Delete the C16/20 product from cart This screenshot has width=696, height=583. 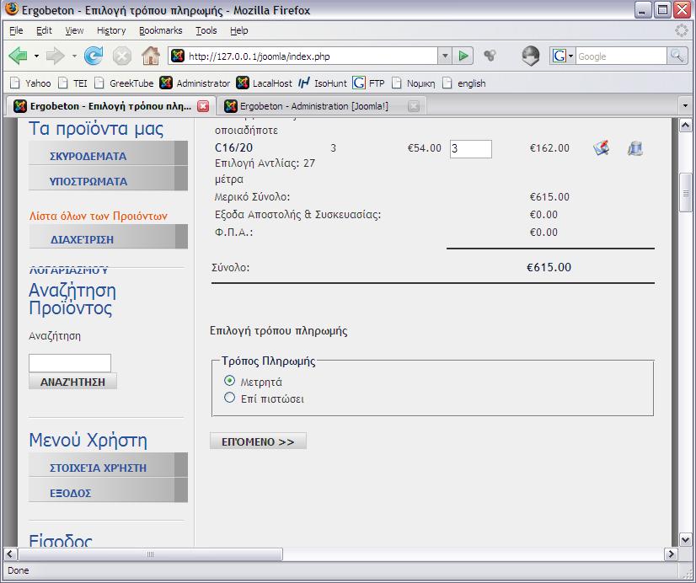point(634,148)
